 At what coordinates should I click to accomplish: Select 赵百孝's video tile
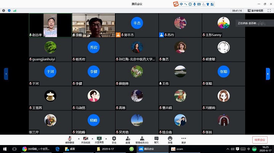pyautogui.click(x=50, y=25)
